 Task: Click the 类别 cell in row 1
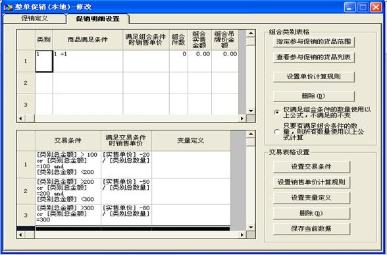44,61
